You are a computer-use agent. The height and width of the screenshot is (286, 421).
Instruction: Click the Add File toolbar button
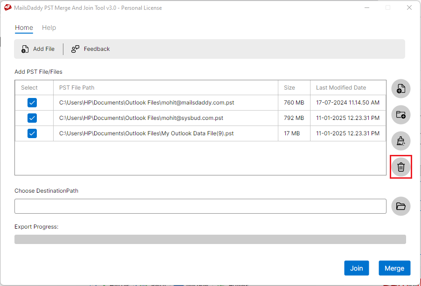coord(38,49)
